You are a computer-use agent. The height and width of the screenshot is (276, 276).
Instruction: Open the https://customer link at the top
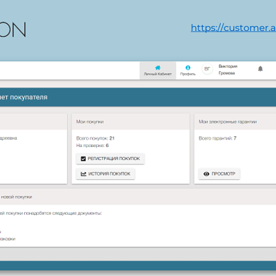233,28
